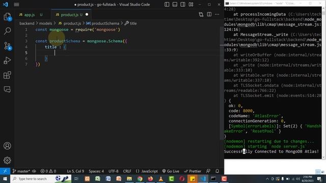Select the product.js breadcrumb segment

[x=70, y=23]
